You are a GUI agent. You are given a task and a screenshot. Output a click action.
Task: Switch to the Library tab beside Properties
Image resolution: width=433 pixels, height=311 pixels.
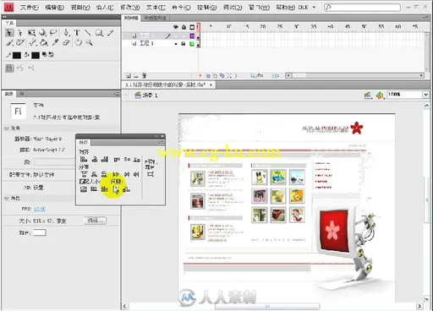pyautogui.click(x=21, y=94)
